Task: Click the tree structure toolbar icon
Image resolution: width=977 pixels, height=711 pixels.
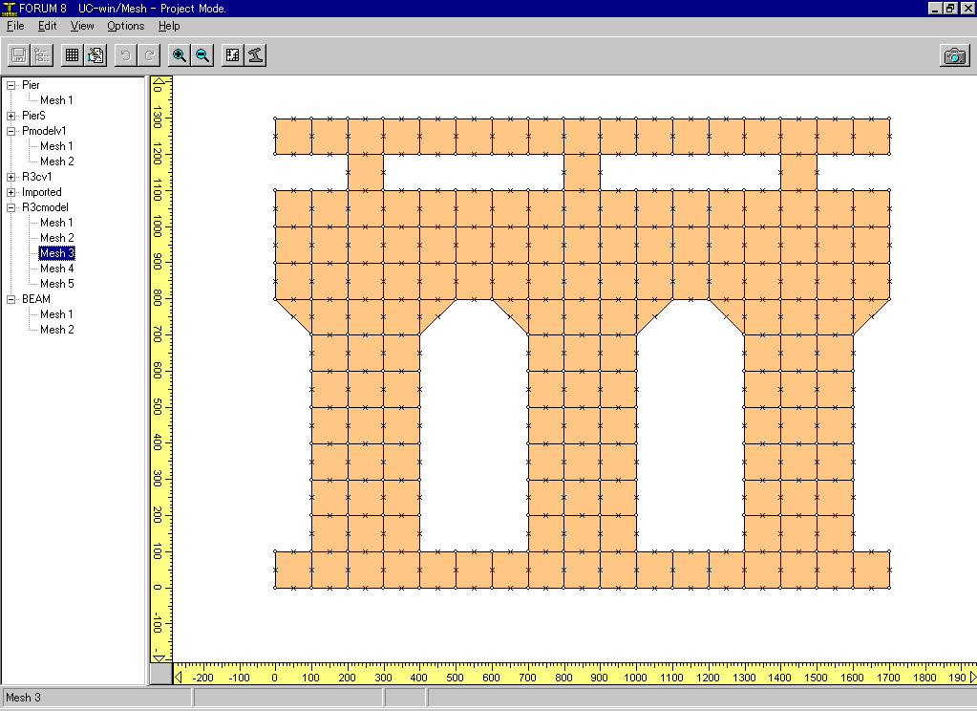Action: point(42,55)
